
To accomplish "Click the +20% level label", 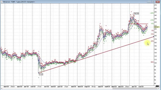I will [x=152, y=13].
